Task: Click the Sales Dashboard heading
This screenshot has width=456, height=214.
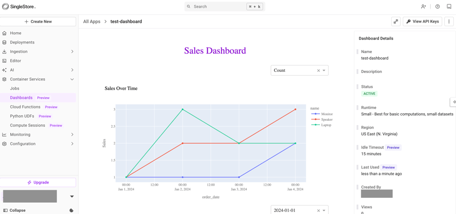Action: point(215,50)
